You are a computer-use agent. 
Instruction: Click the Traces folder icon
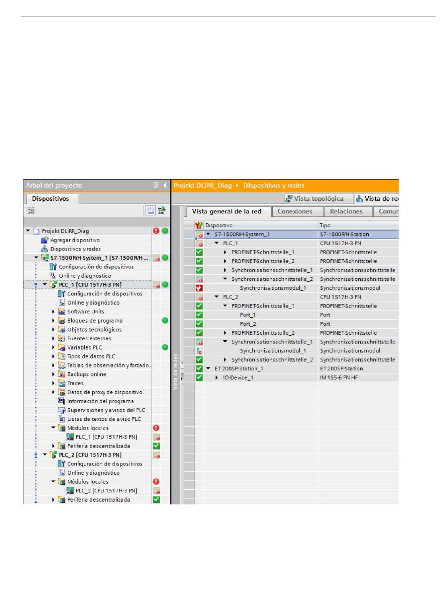62,383
